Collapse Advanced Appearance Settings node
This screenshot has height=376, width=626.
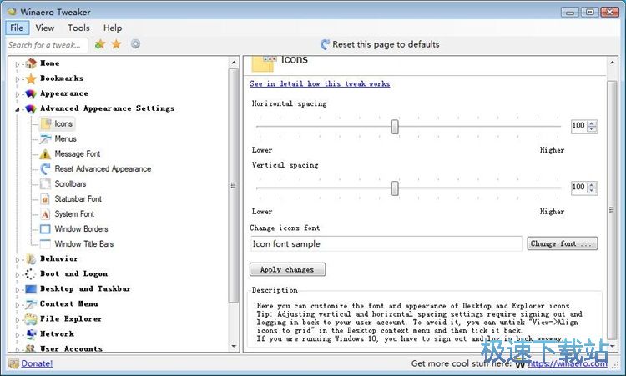click(x=18, y=109)
